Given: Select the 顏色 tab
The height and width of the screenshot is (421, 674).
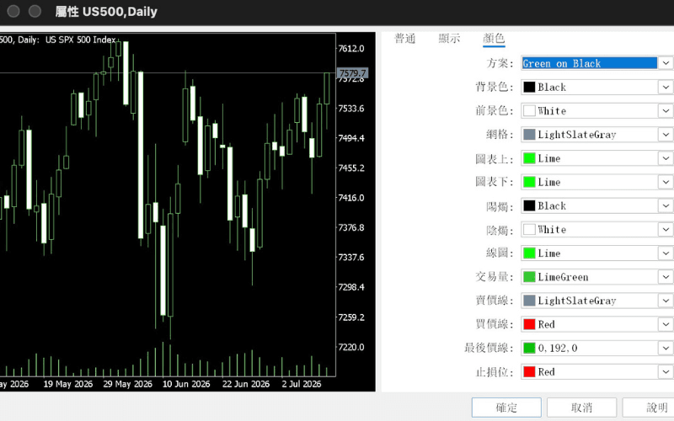Looking at the screenshot, I should pos(494,39).
